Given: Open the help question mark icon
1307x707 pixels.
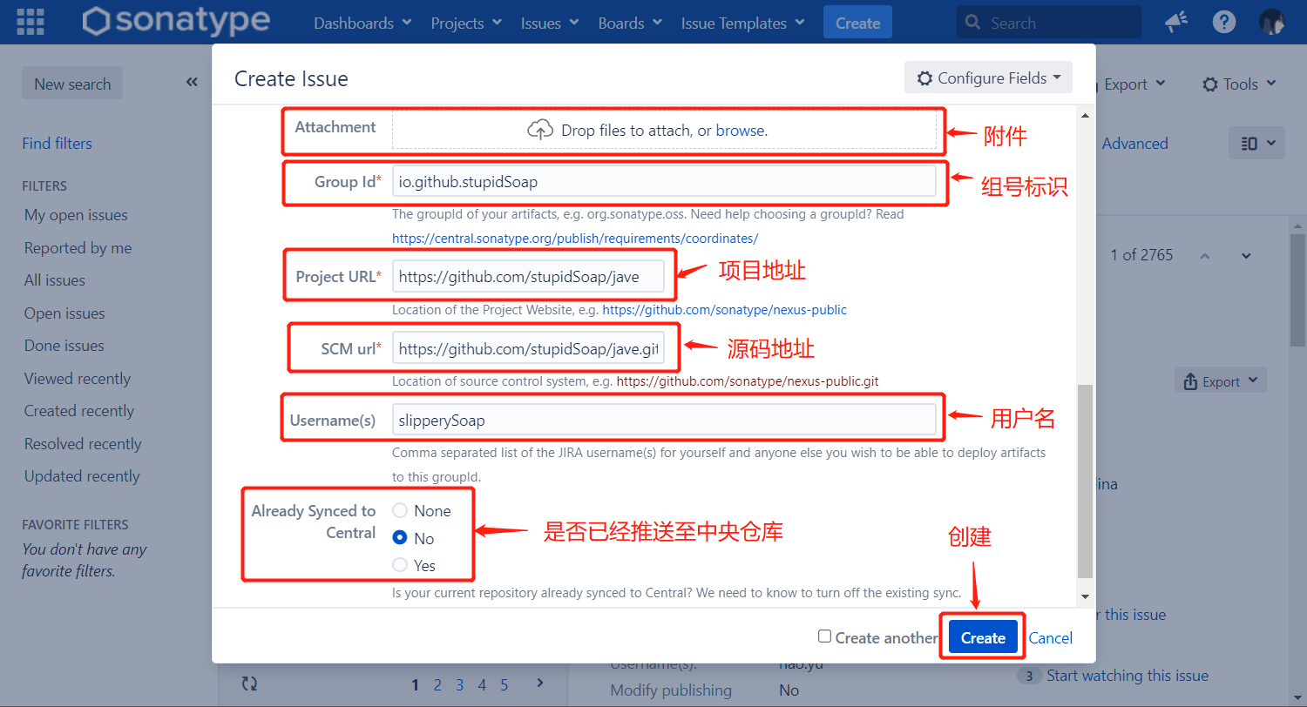Looking at the screenshot, I should pyautogui.click(x=1224, y=22).
